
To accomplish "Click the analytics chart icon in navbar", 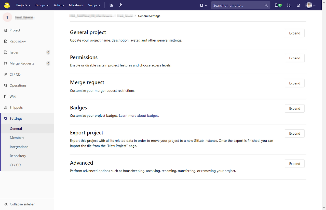I will [x=111, y=5].
